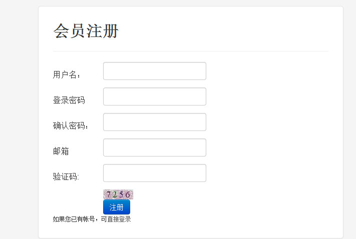Click the divider line below 会员注册

click(x=190, y=51)
